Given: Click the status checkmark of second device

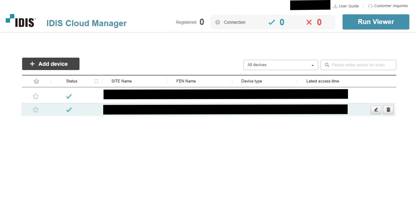Looking at the screenshot, I should tap(69, 110).
